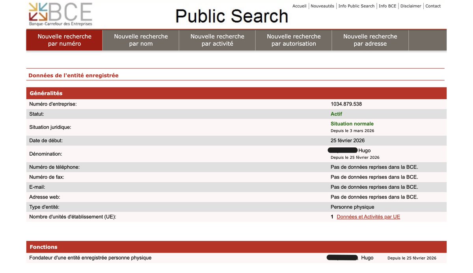The image size is (473, 273).
Task: Click the E-mail label
Action: click(x=37, y=187)
